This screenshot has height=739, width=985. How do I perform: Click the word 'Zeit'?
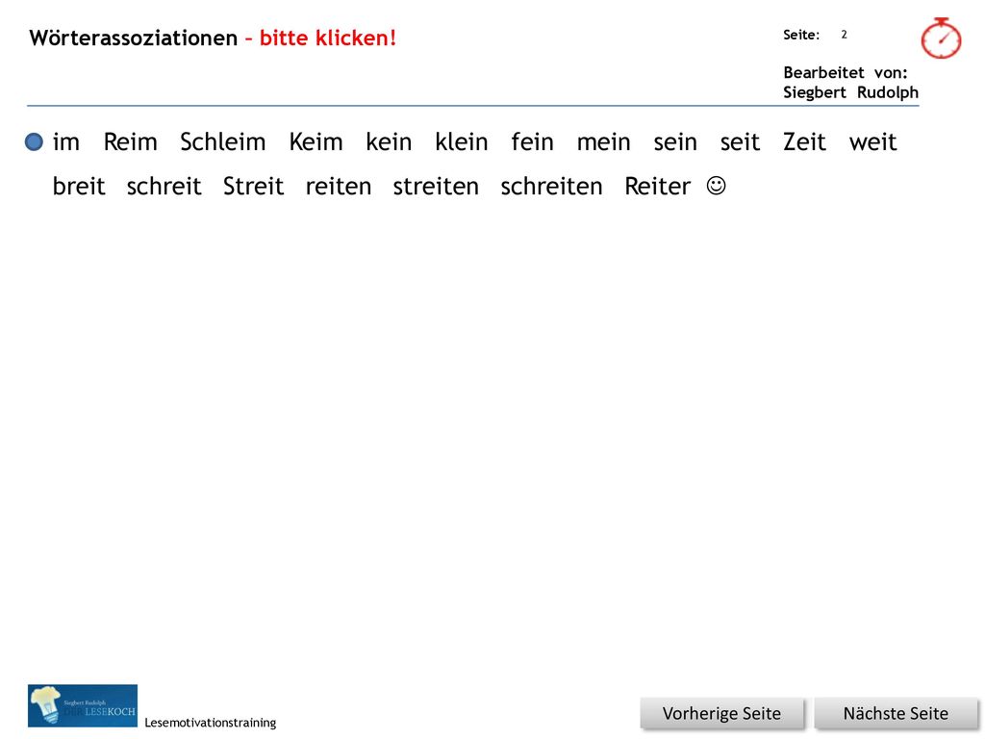pyautogui.click(x=804, y=142)
